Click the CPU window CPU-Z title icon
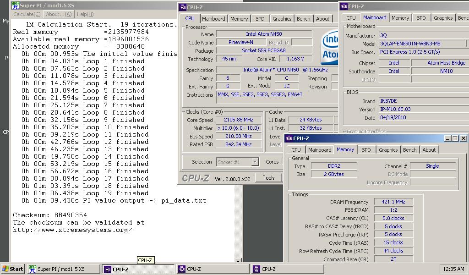This screenshot has width=469, height=275. click(182, 7)
